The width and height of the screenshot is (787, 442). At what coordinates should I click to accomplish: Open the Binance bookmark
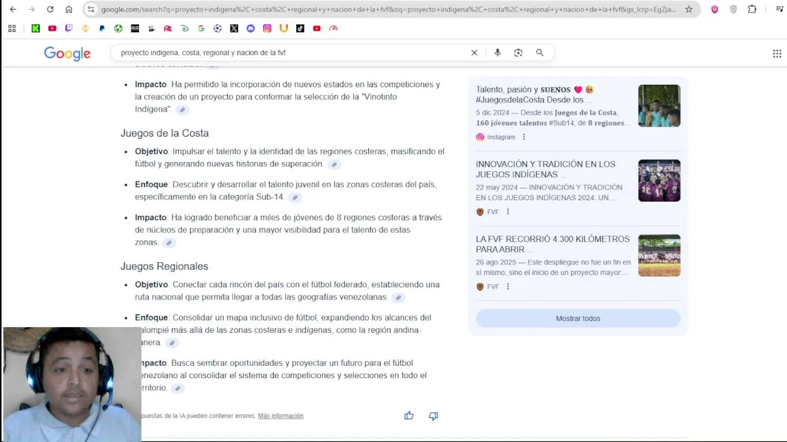click(x=85, y=28)
